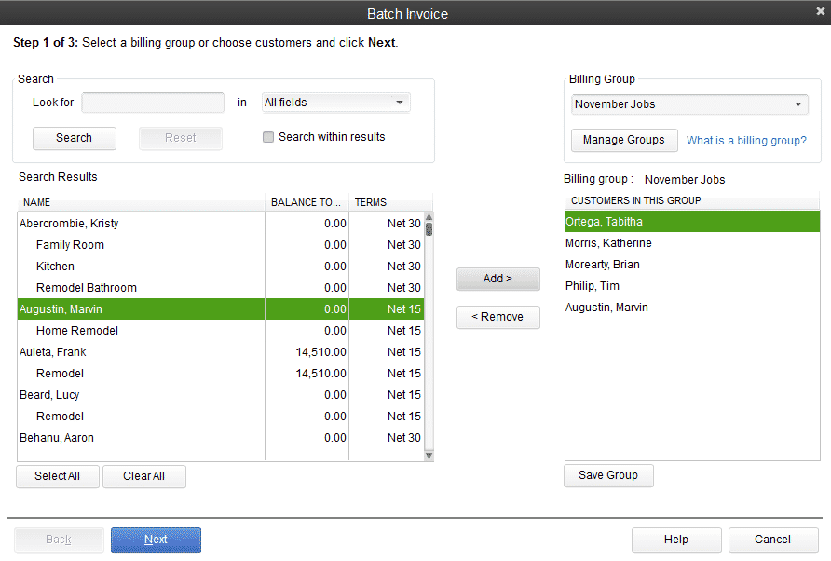Screen dimensions: 831x561
Task: Select Auleta, Frank customer row
Action: [221, 352]
